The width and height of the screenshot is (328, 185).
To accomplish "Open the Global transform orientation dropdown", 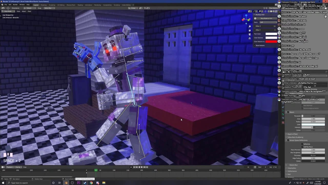I will point(133,8).
